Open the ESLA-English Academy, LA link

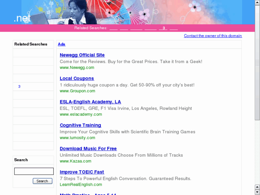click(x=90, y=102)
